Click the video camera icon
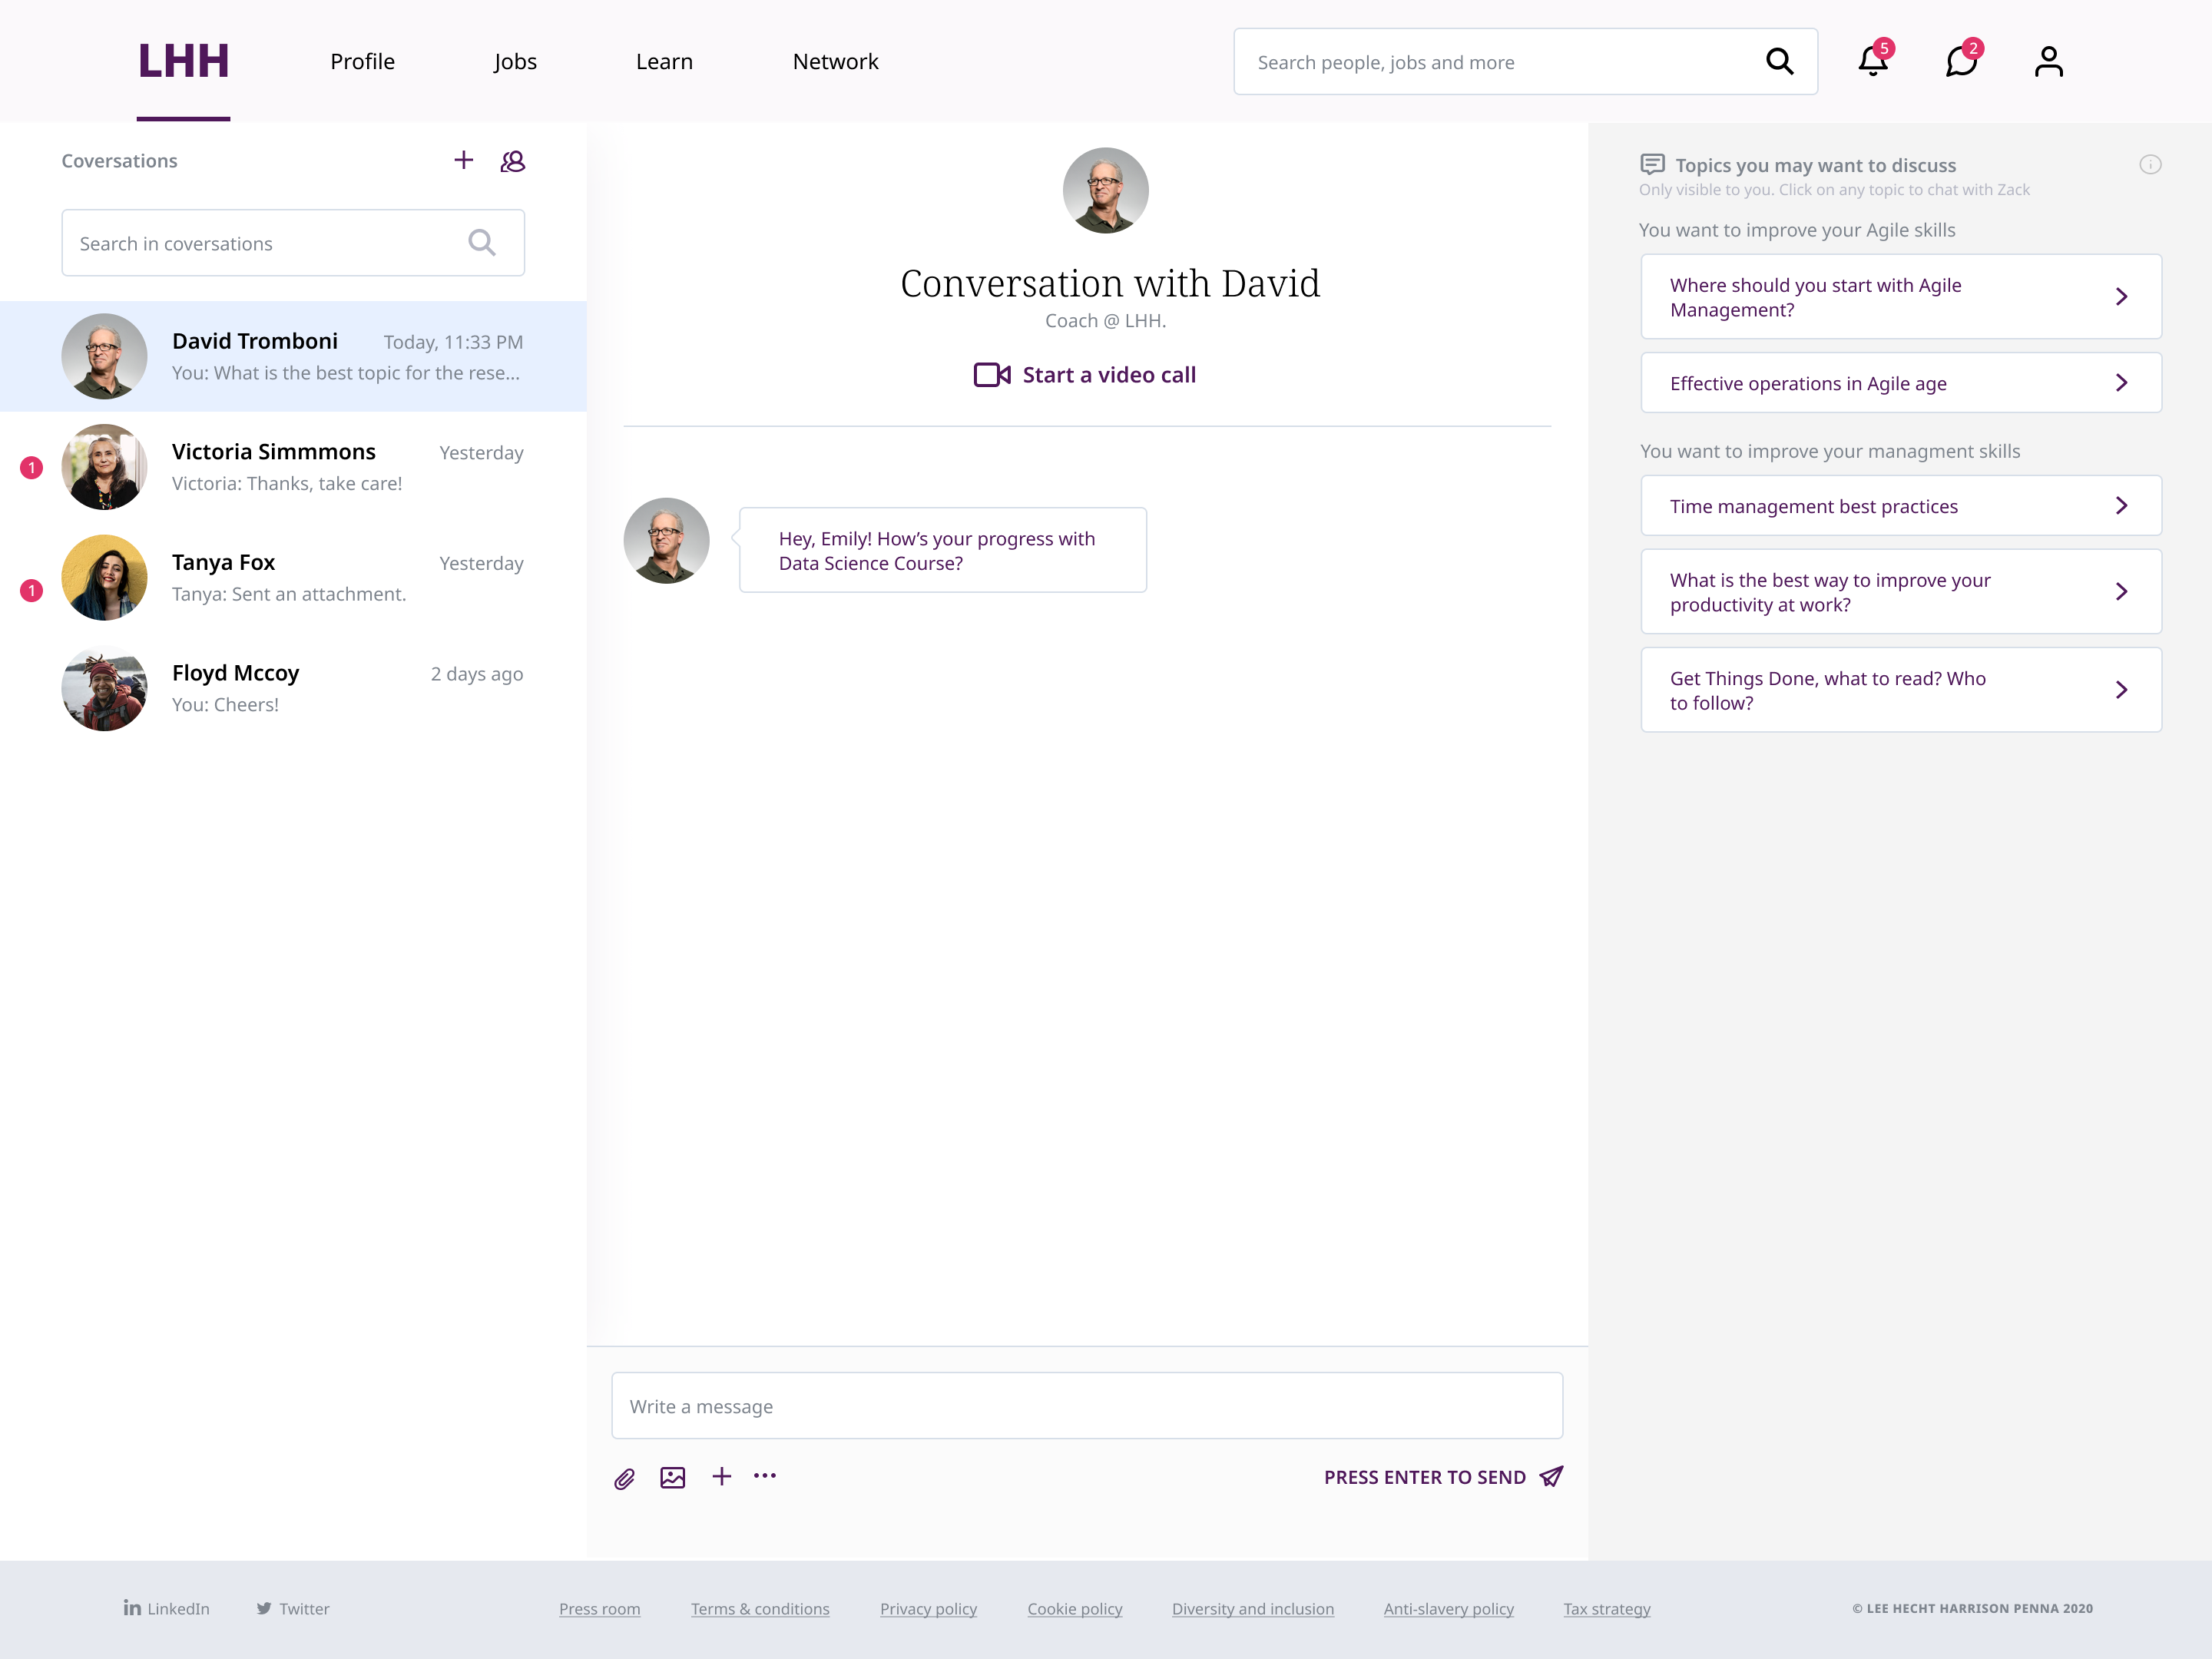 (992, 375)
